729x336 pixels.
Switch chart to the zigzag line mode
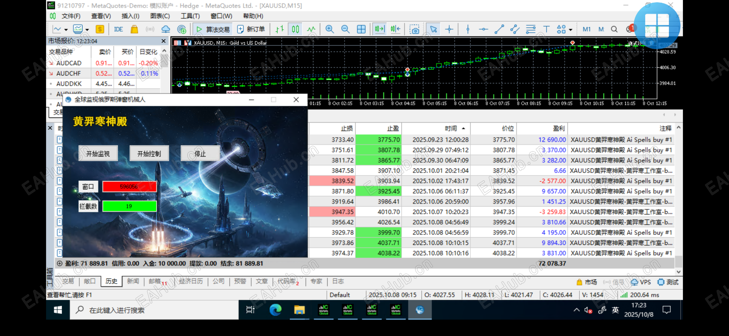(x=311, y=29)
